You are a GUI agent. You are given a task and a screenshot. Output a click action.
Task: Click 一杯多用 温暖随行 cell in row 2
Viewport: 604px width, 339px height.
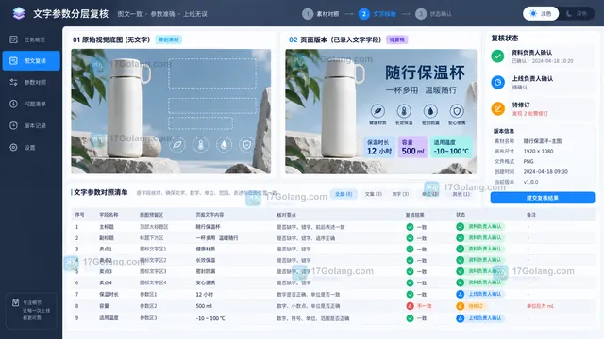click(x=217, y=238)
